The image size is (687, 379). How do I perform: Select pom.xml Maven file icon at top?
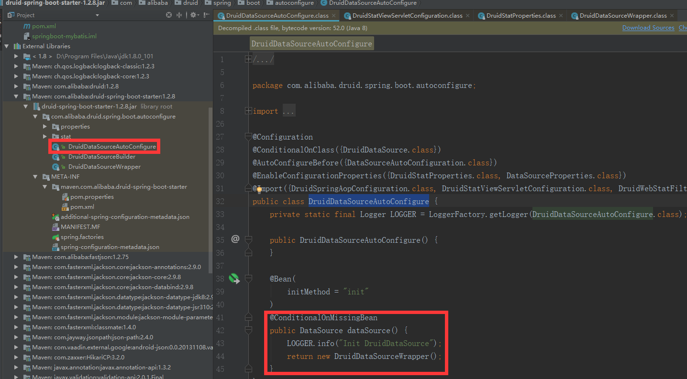pyautogui.click(x=27, y=26)
